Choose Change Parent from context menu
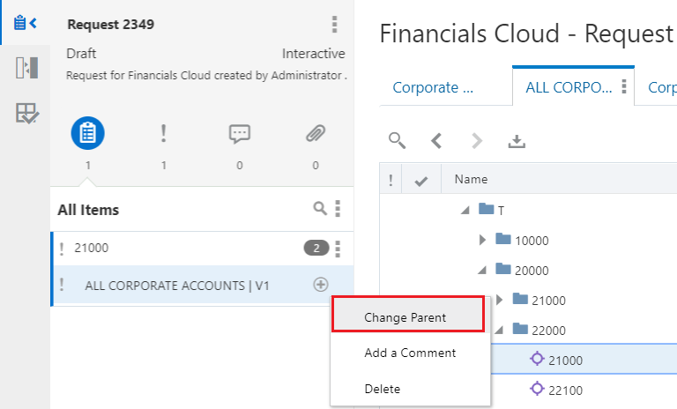The width and height of the screenshot is (677, 409). click(x=405, y=317)
